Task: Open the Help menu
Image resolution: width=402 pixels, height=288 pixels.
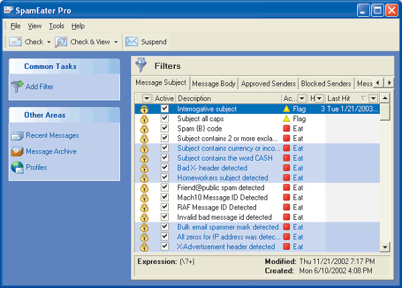Action: click(x=78, y=26)
